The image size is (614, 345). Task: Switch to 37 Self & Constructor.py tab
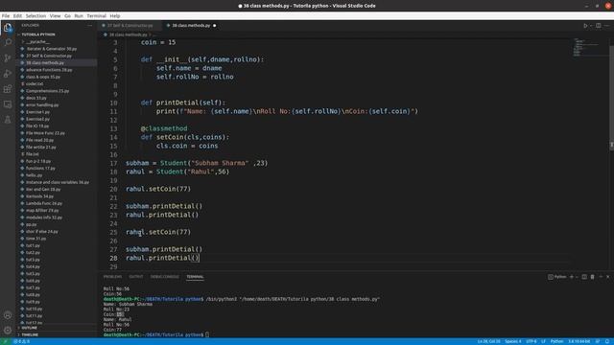tap(130, 26)
